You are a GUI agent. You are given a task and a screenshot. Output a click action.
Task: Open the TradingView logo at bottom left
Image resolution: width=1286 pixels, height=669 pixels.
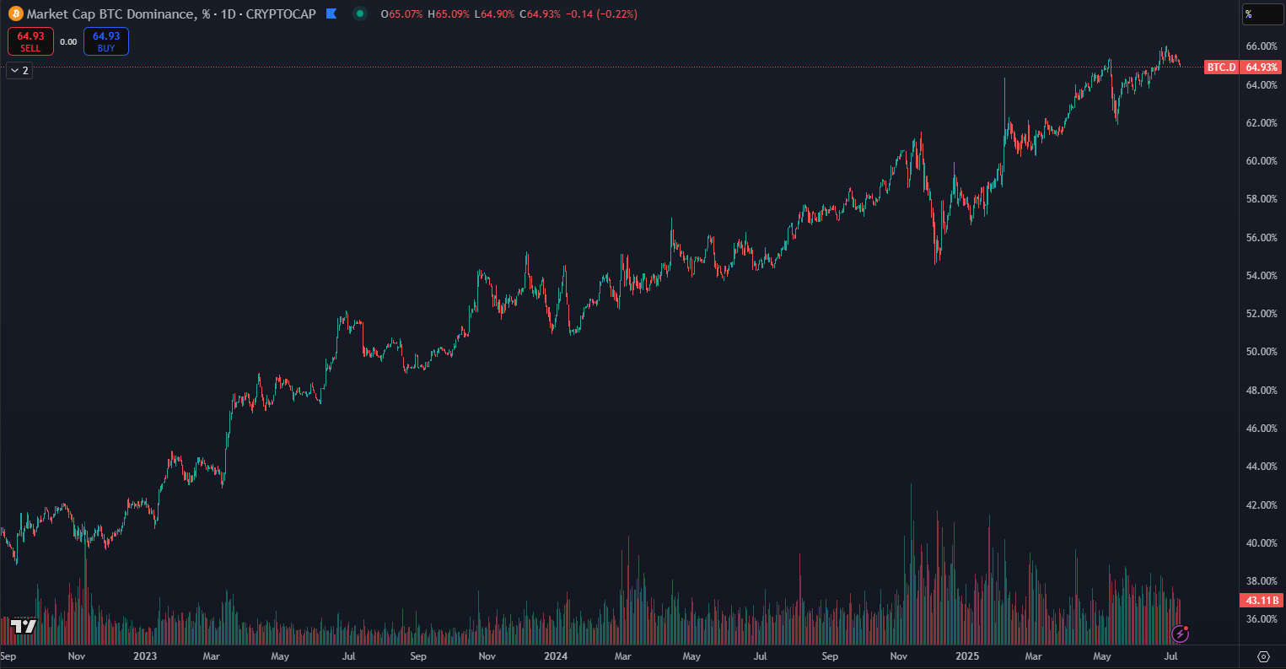24,626
